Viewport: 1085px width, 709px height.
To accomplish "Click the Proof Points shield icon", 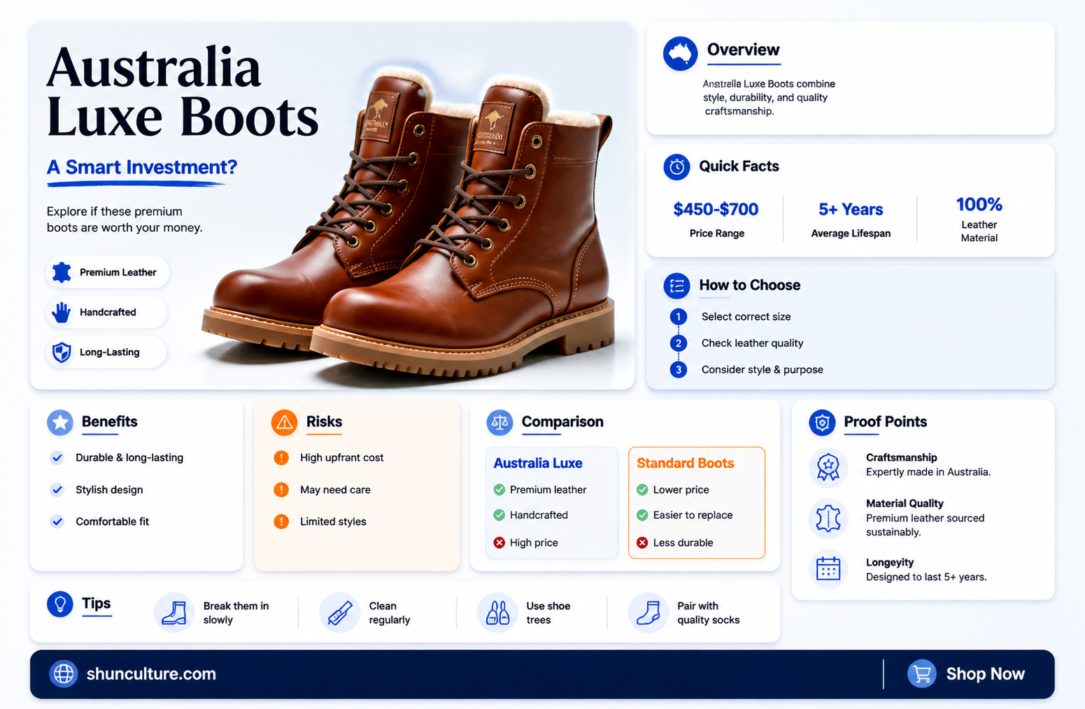I will click(x=822, y=422).
